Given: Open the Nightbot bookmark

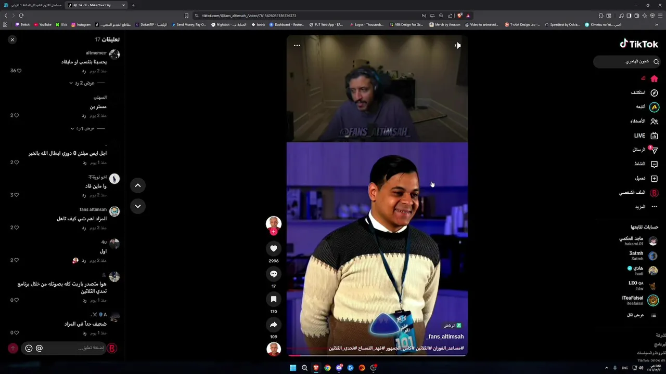Looking at the screenshot, I should tap(221, 24).
